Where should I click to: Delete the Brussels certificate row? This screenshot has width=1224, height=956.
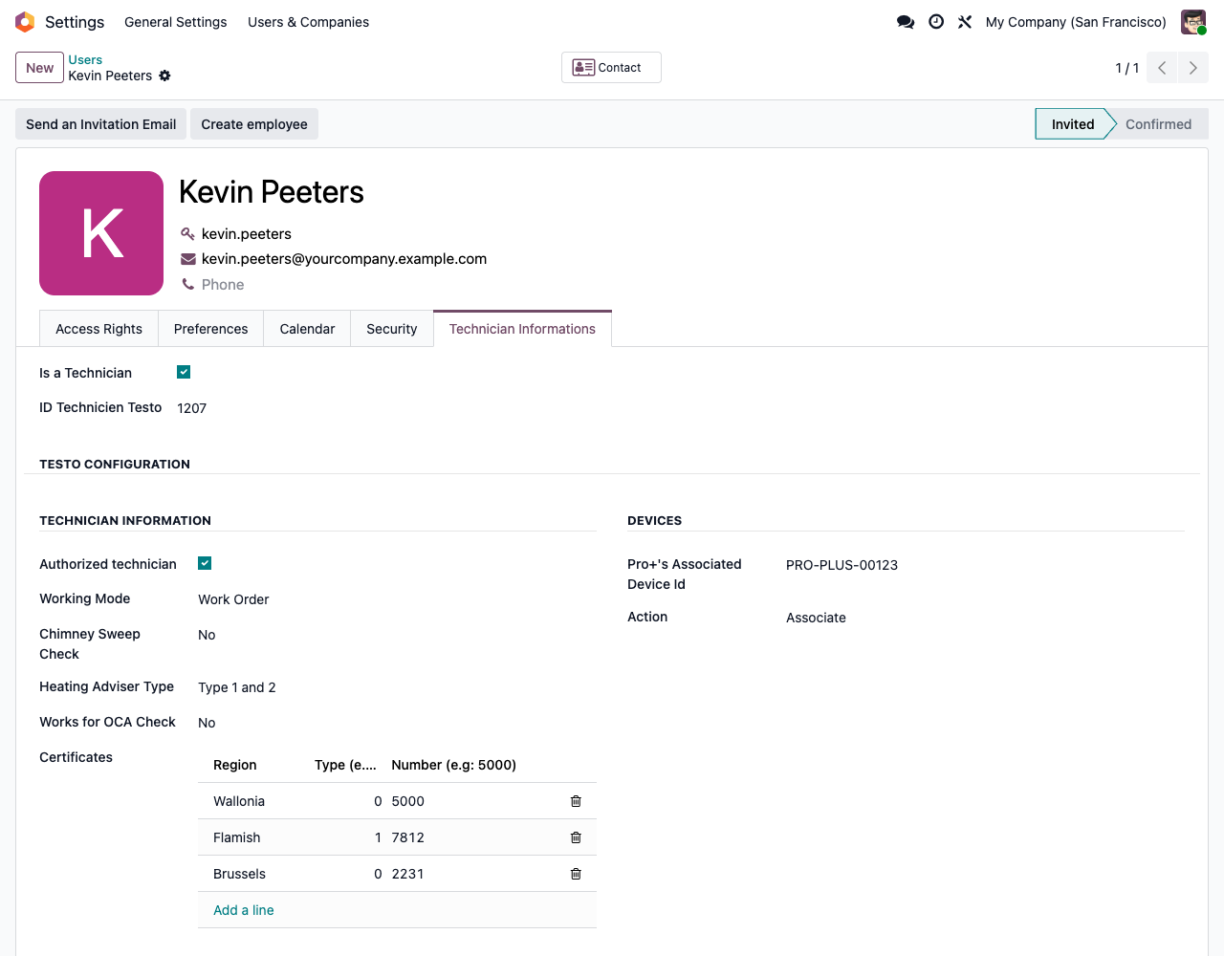point(576,874)
